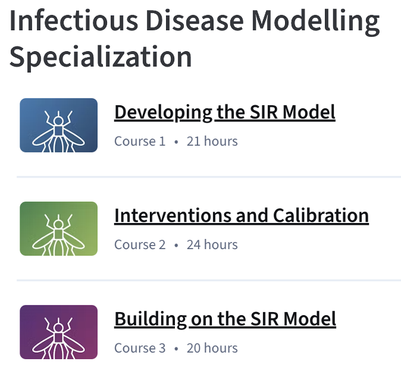Go to Building on the SIR Model
The image size is (401, 371).
[225, 319]
